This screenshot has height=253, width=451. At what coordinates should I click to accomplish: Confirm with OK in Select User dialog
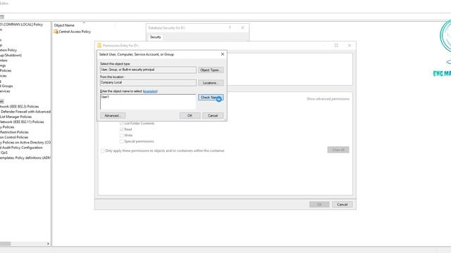[190, 115]
